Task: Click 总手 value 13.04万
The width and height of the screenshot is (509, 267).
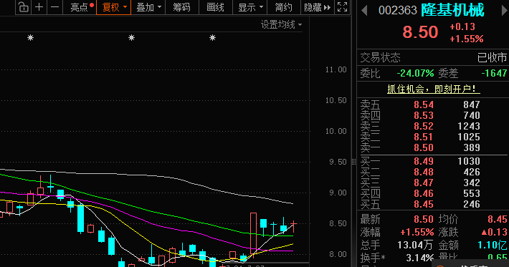Action: (x=415, y=245)
